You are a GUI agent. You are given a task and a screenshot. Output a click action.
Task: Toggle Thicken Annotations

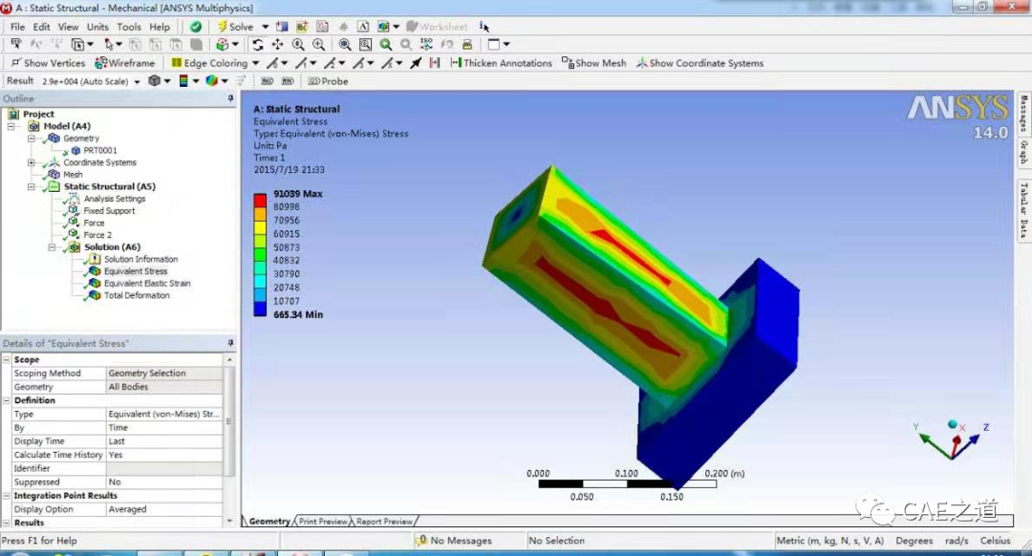[x=502, y=63]
